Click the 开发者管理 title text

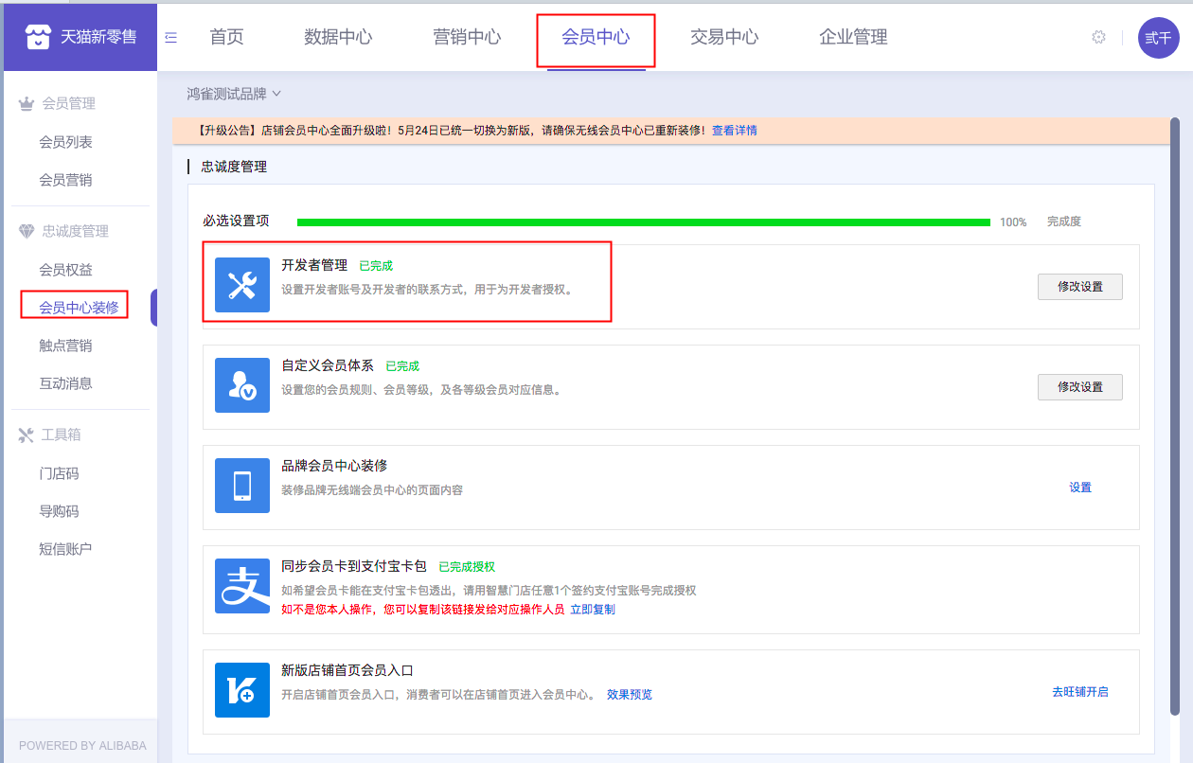[x=314, y=265]
